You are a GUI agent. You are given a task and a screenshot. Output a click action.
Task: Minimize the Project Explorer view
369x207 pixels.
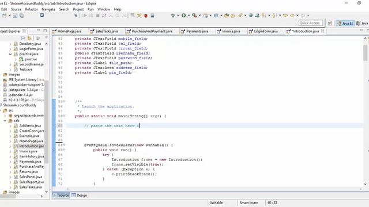[x=39, y=30]
